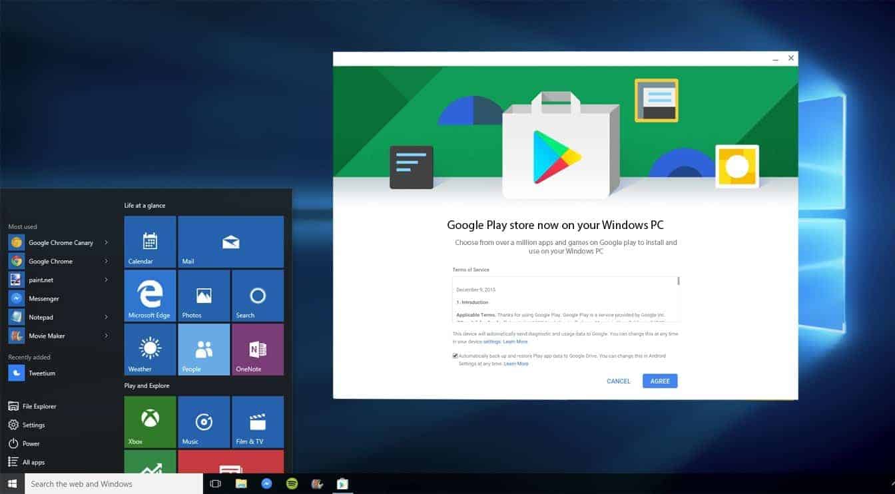This screenshot has height=494, width=895.
Task: Open the Music tile
Action: tap(203, 421)
